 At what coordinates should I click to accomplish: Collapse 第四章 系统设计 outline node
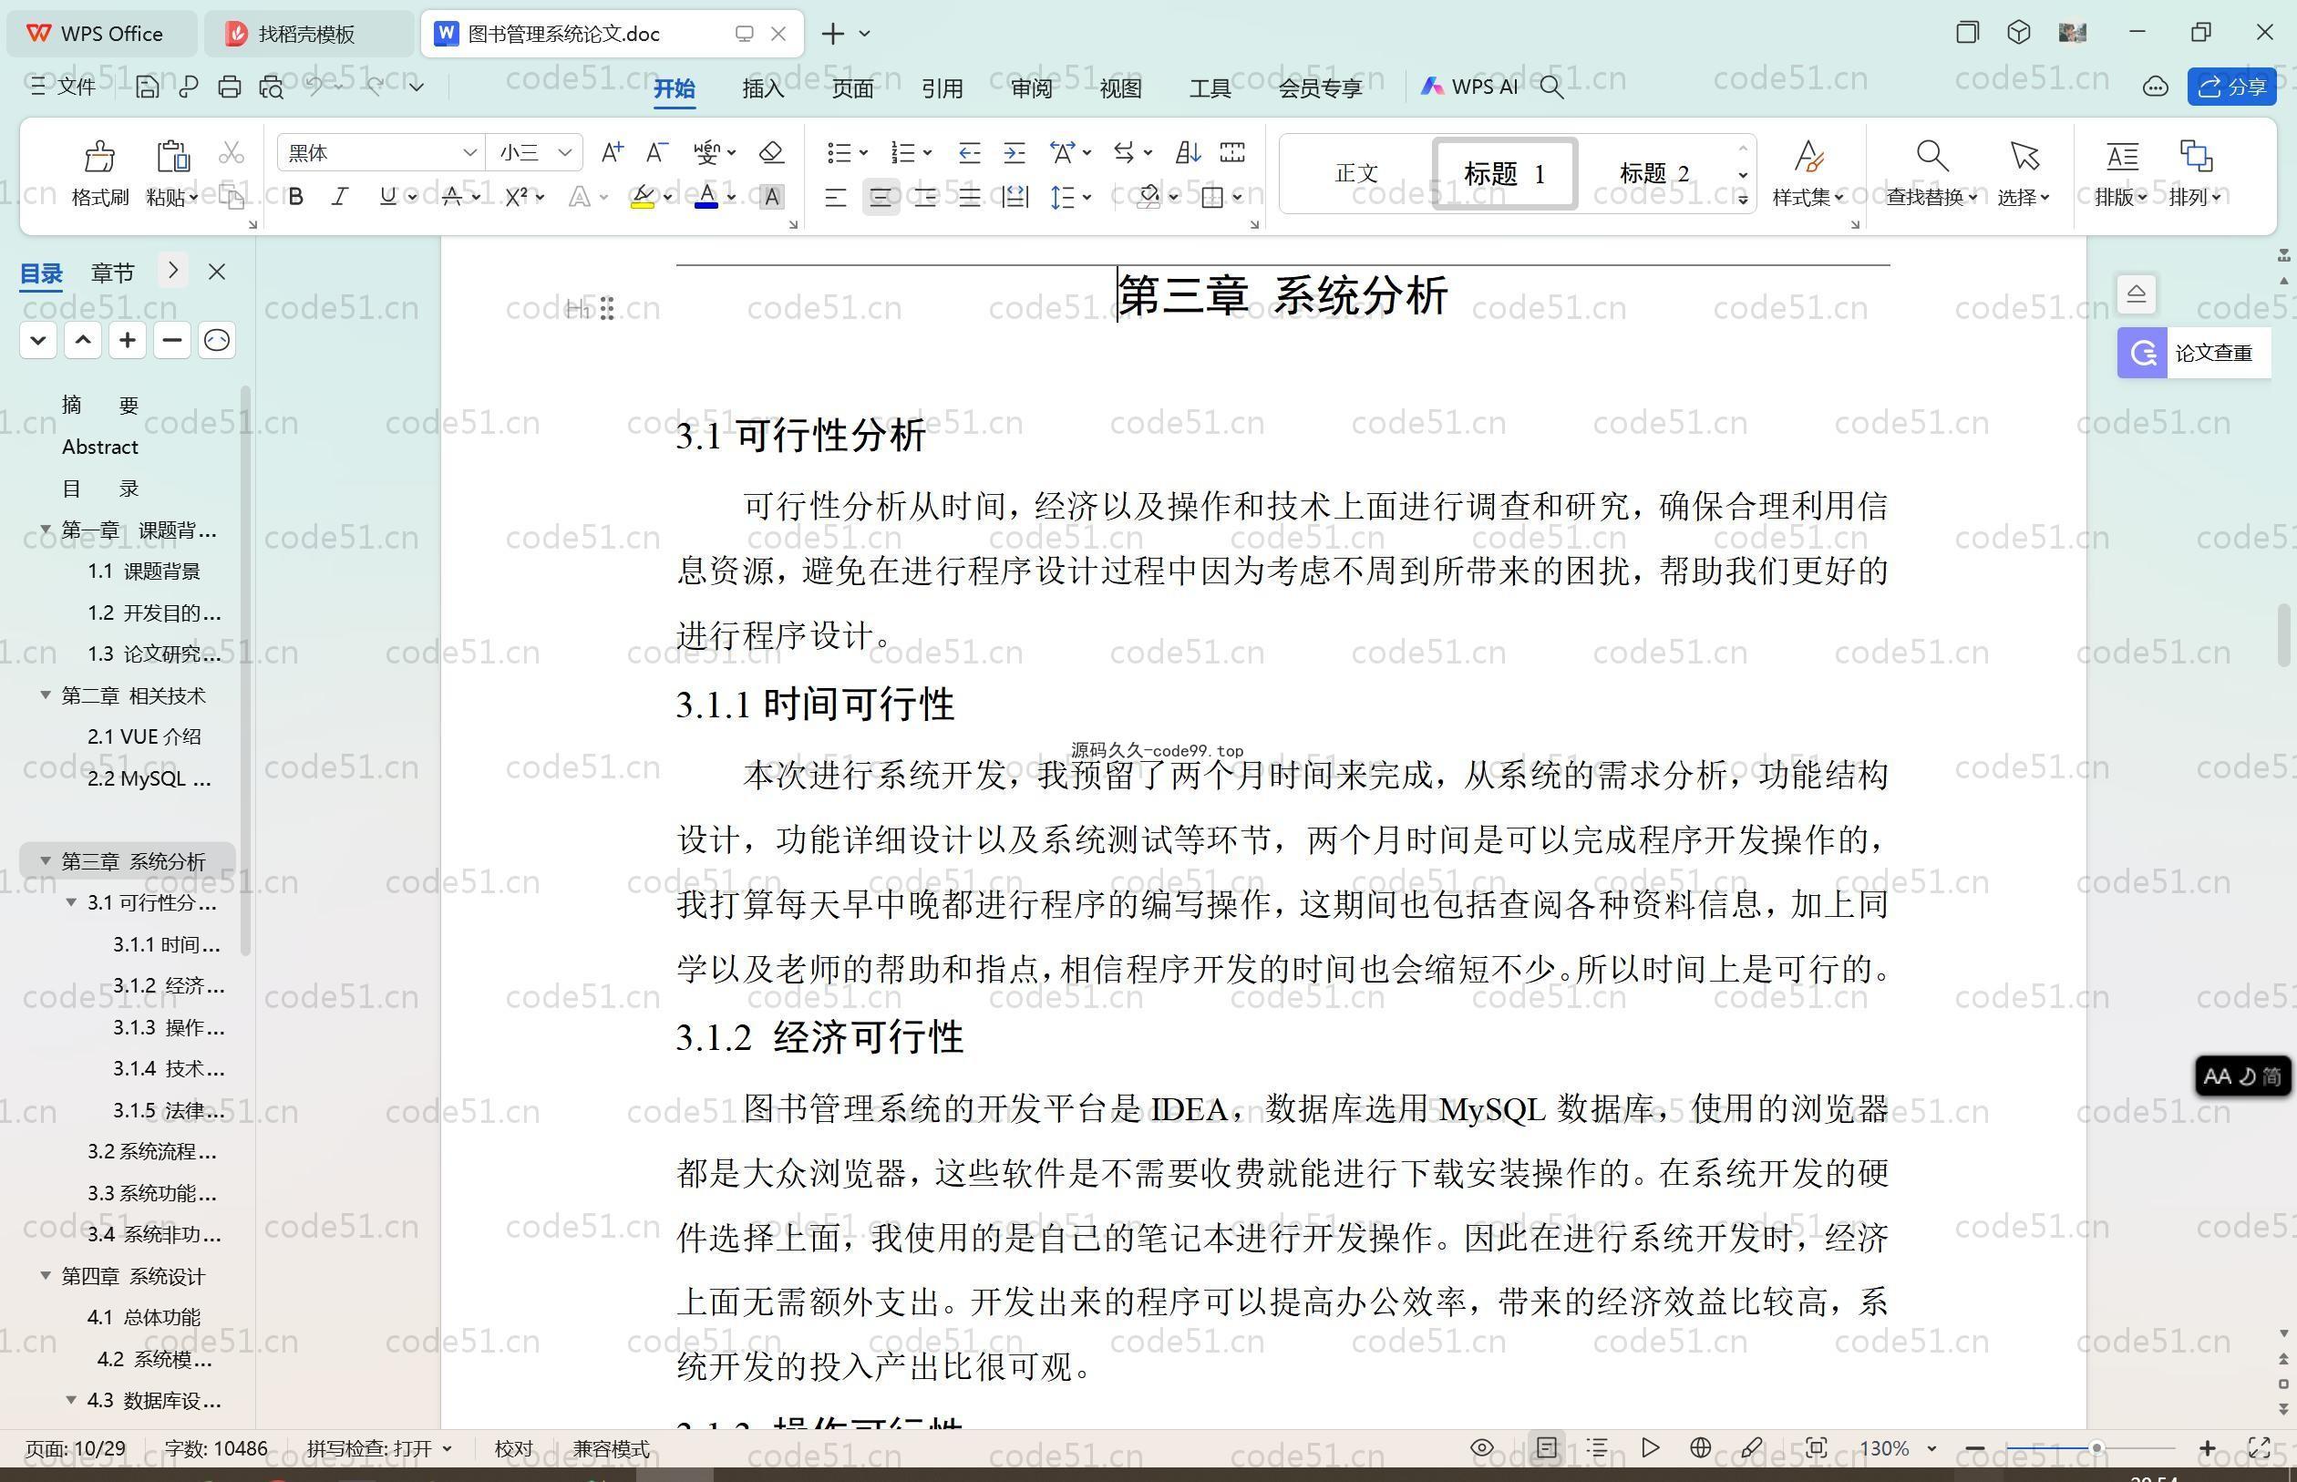(46, 1275)
